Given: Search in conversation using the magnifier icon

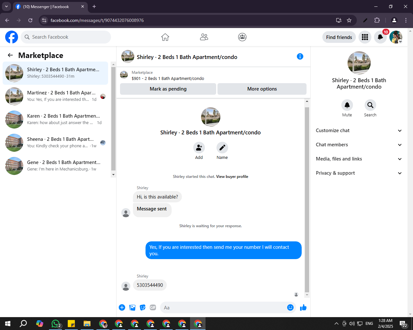Looking at the screenshot, I should click(x=370, y=105).
